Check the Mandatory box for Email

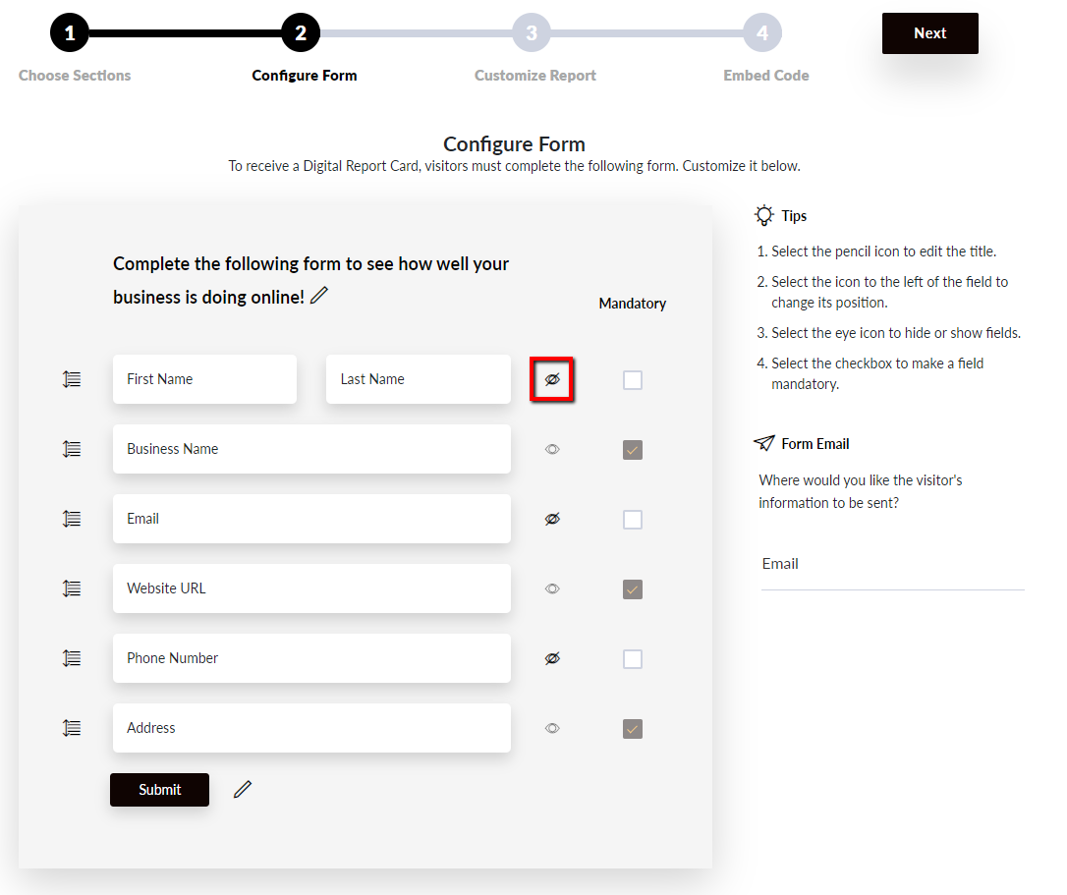tap(633, 520)
